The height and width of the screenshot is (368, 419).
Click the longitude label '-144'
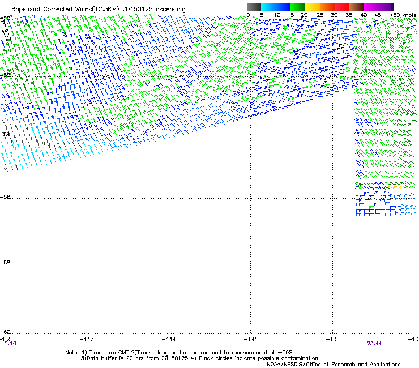pos(169,339)
